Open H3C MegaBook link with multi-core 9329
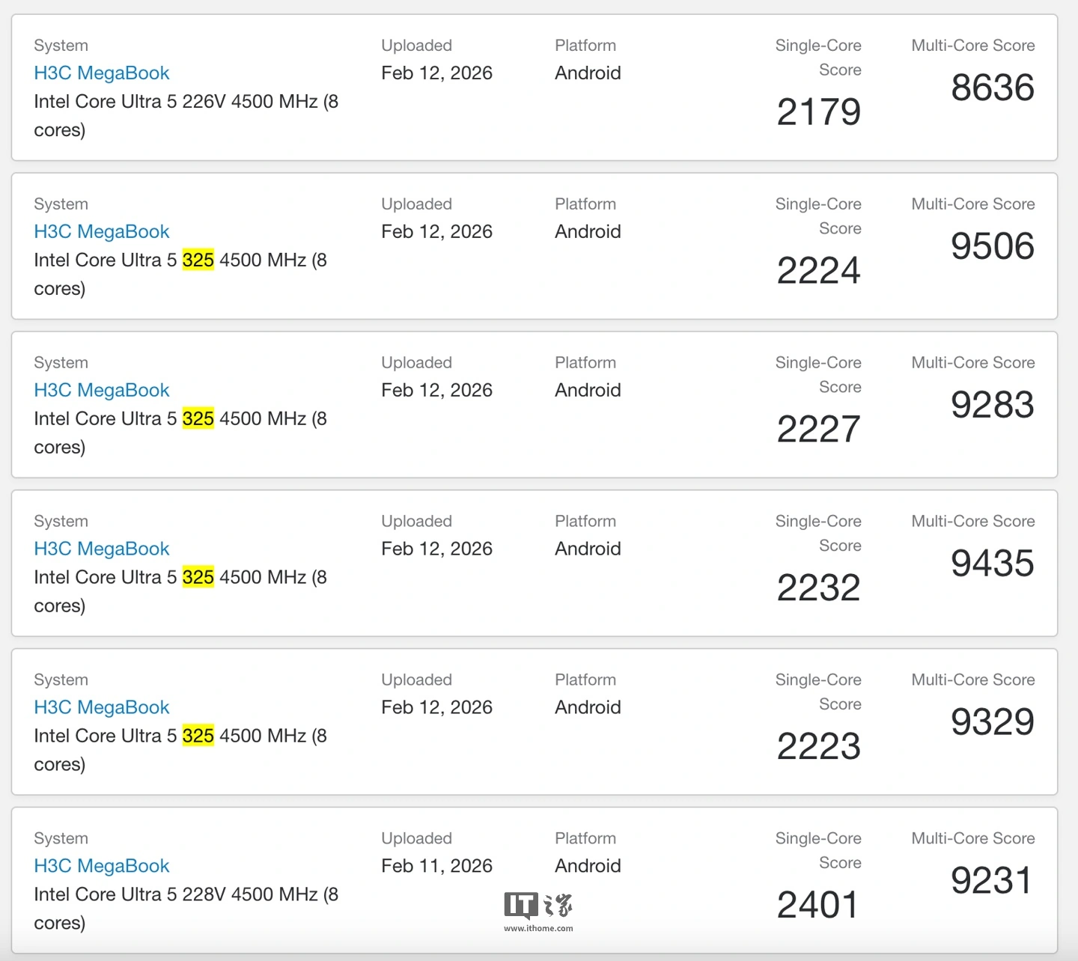 102,708
